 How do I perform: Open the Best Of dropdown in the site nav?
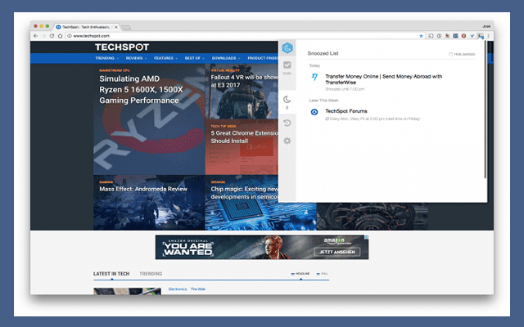(x=194, y=58)
